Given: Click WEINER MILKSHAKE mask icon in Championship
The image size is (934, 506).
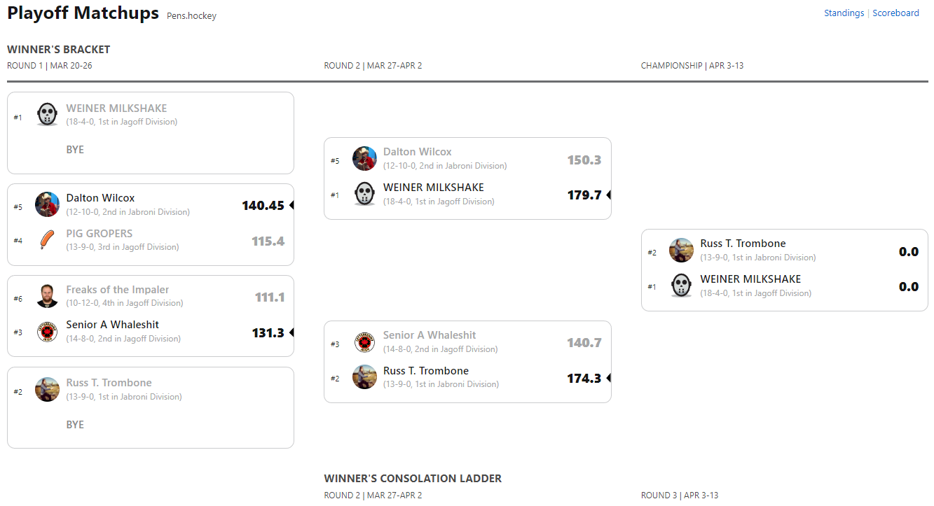Looking at the screenshot, I should [x=681, y=286].
